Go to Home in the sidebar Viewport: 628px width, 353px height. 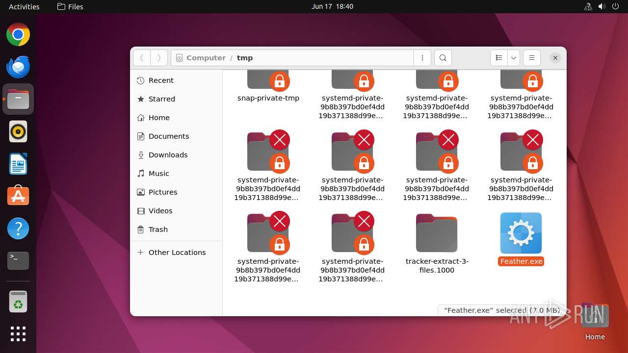[176, 118]
